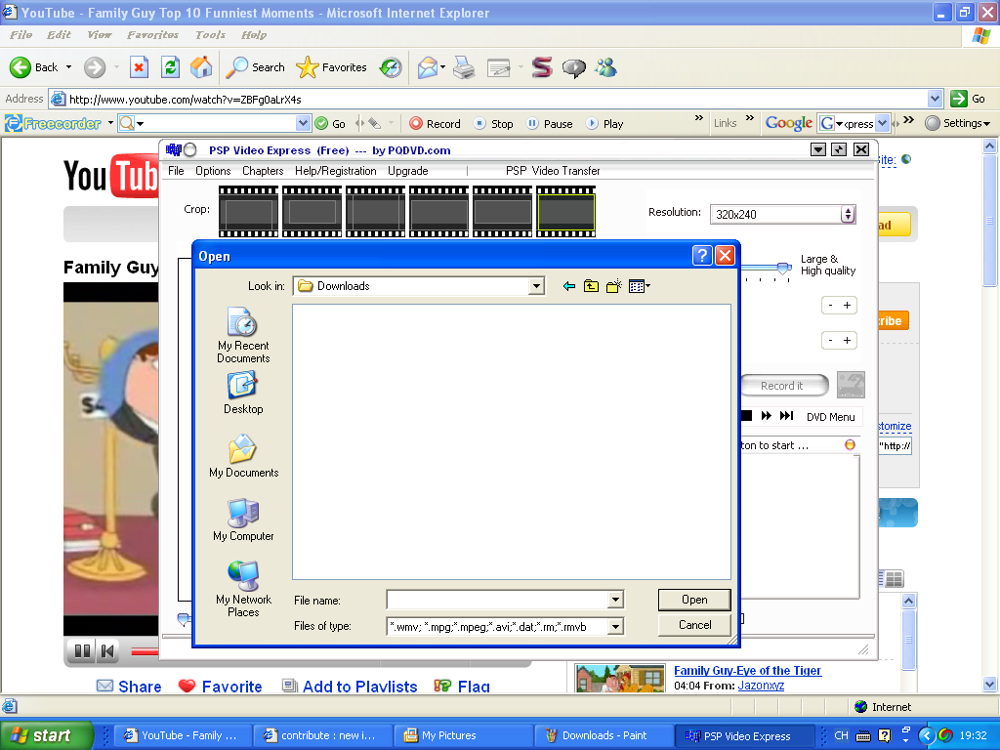Open the Look in Downloads dropdown
This screenshot has width=1000, height=750.
tap(537, 285)
